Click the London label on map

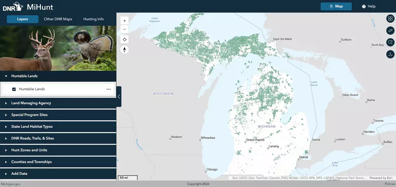point(340,139)
